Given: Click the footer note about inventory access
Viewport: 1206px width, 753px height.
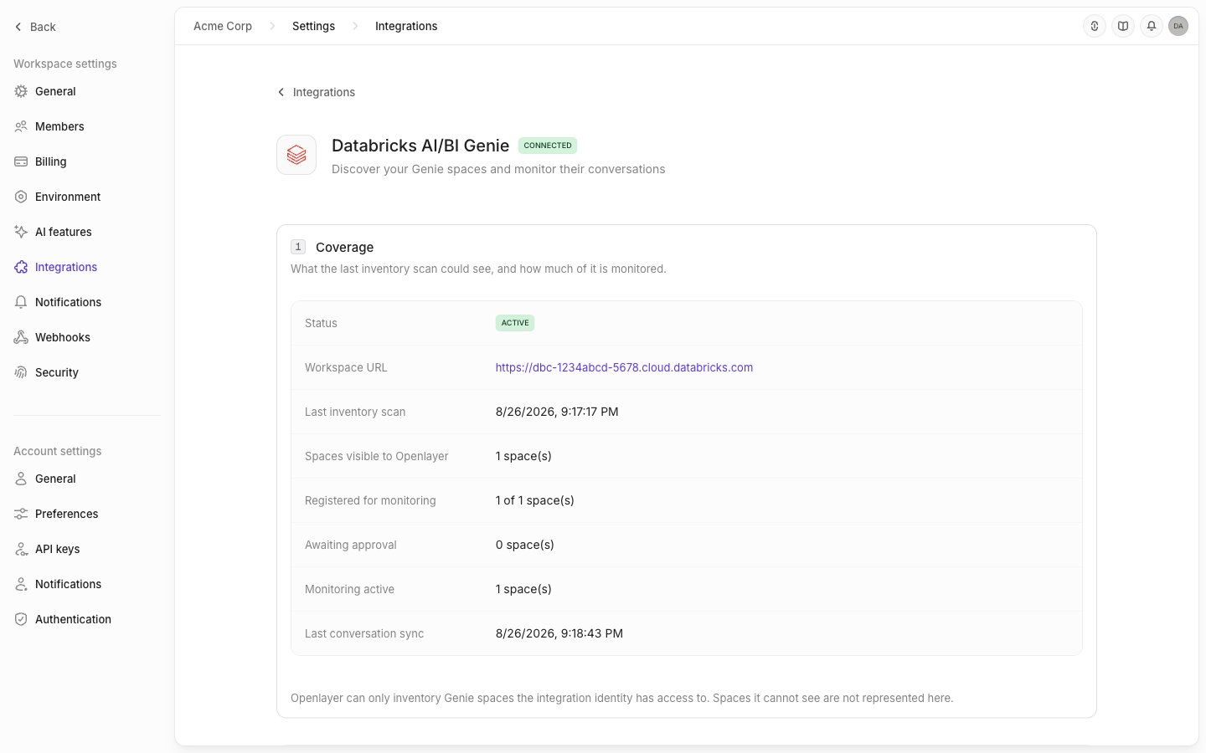Looking at the screenshot, I should [621, 698].
